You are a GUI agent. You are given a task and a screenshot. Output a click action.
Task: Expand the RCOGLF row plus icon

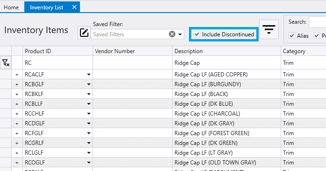(x=17, y=163)
